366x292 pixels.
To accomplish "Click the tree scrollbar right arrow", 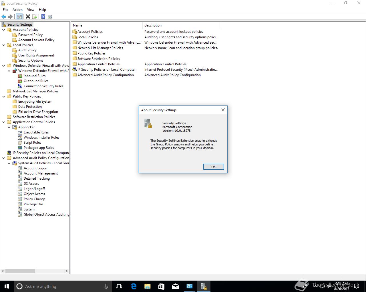I will 67,271.
